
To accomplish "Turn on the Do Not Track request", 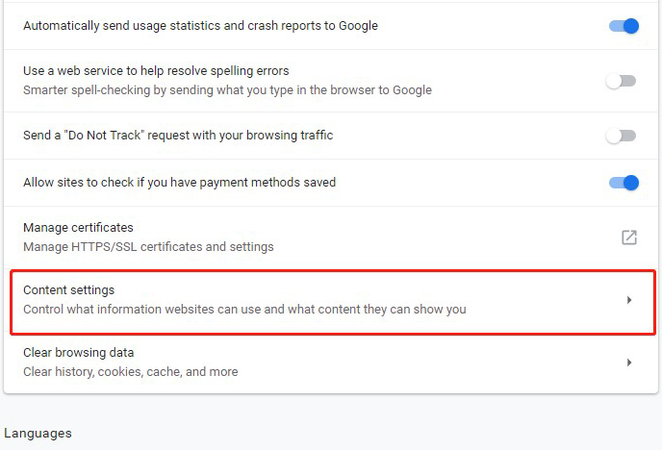I will pyautogui.click(x=621, y=136).
